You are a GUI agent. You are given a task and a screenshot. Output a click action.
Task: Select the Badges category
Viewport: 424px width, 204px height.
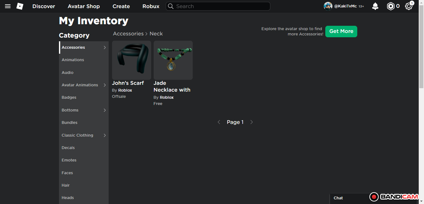pyautogui.click(x=69, y=97)
